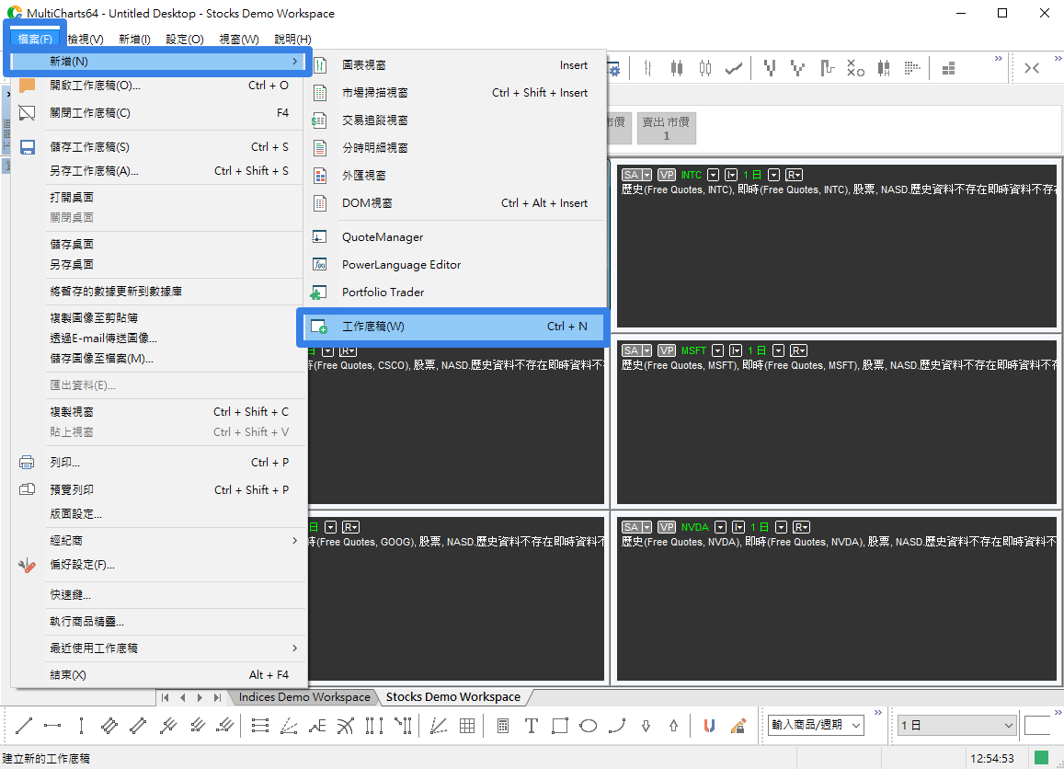This screenshot has height=769, width=1064.
Task: Click the stacked blocks volume profile icon
Action: [949, 68]
